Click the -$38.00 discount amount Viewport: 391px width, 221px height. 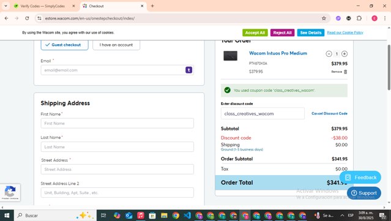click(x=340, y=138)
